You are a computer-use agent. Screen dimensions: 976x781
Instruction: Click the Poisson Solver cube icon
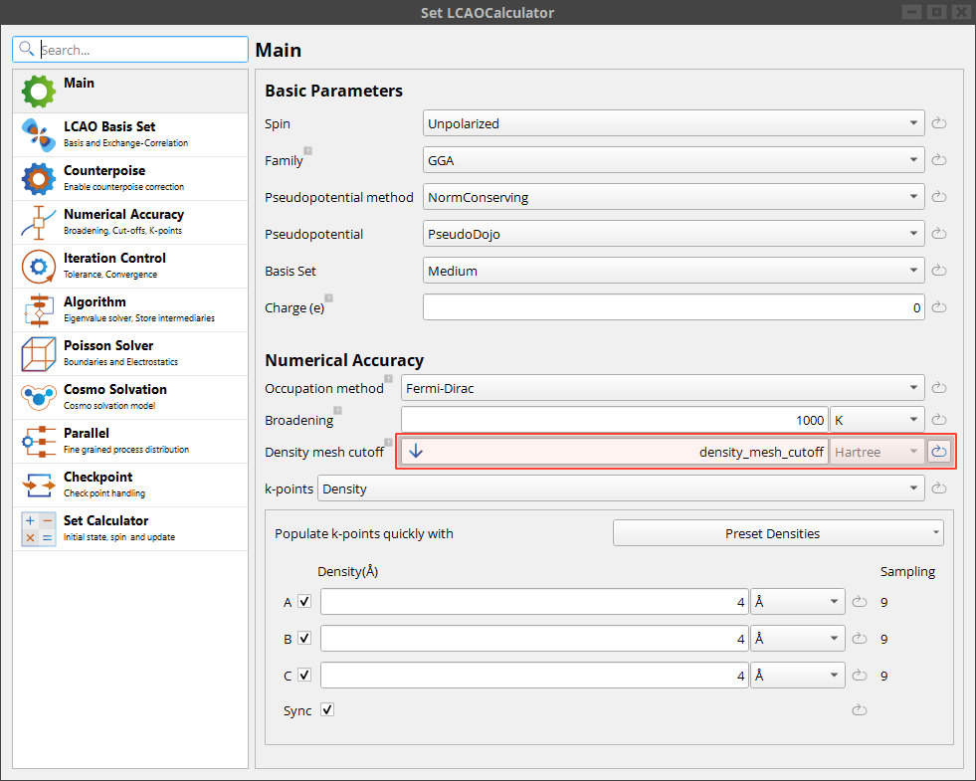pyautogui.click(x=39, y=353)
